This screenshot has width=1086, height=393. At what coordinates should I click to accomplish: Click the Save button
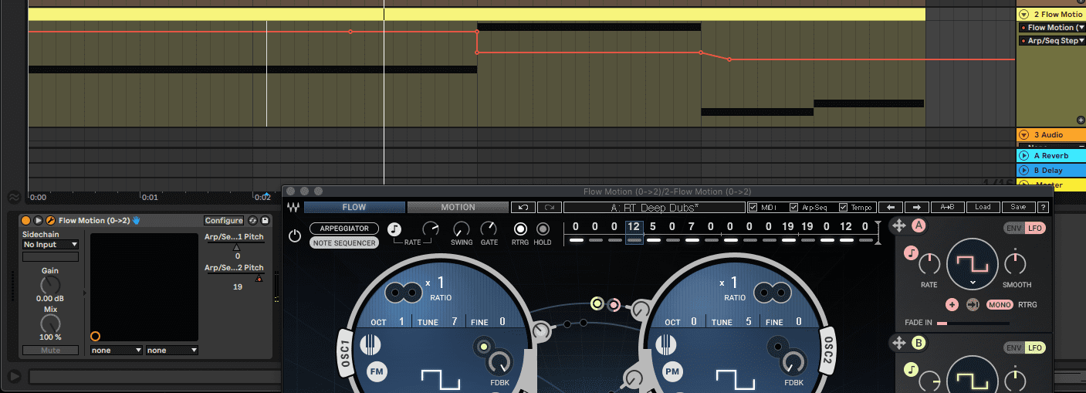click(1018, 207)
